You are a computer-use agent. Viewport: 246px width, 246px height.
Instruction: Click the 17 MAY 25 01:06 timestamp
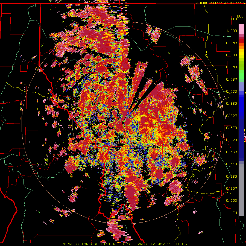click(x=169, y=244)
